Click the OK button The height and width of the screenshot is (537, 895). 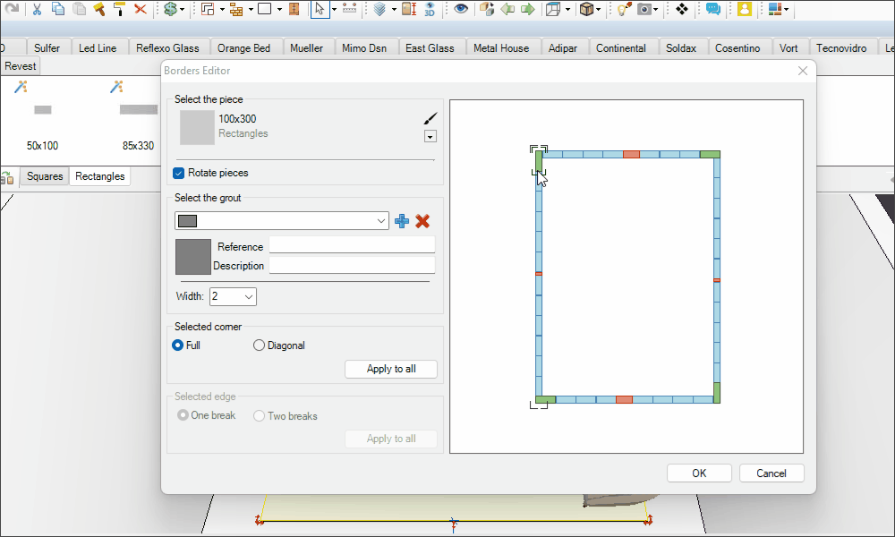coord(699,473)
